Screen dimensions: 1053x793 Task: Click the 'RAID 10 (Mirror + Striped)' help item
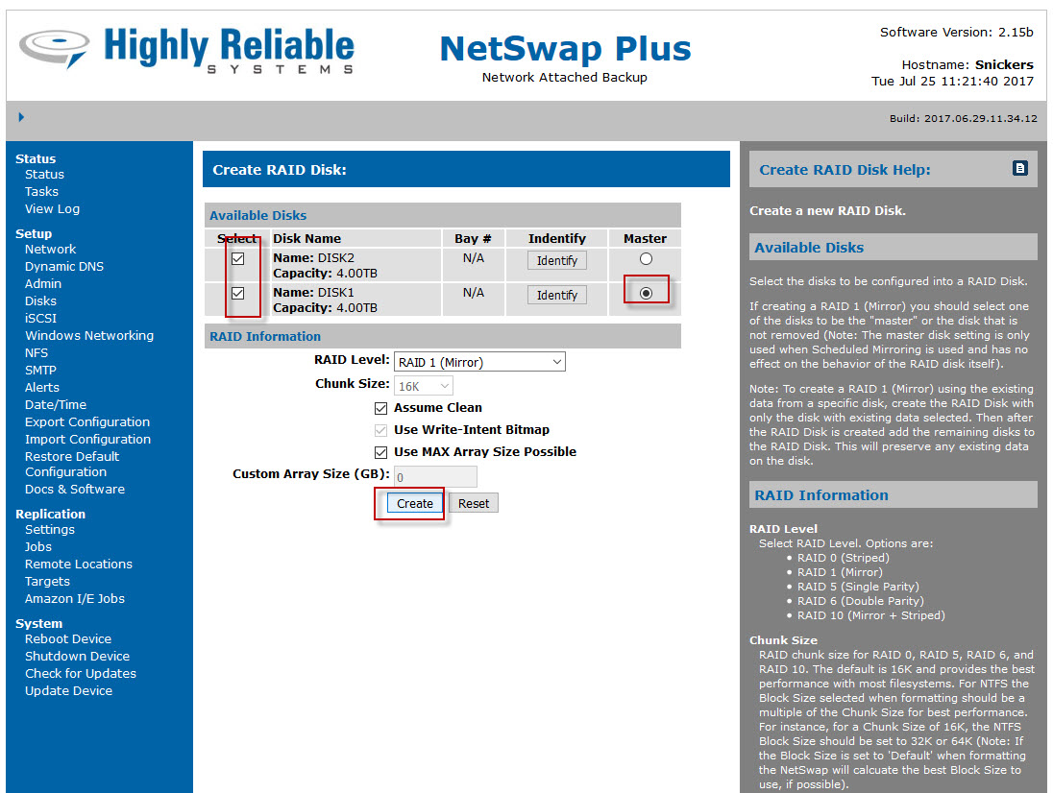871,616
